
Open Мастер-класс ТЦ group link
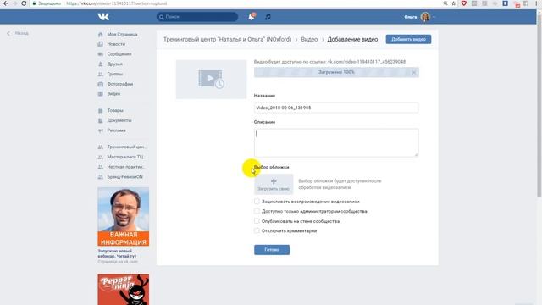(x=126, y=157)
